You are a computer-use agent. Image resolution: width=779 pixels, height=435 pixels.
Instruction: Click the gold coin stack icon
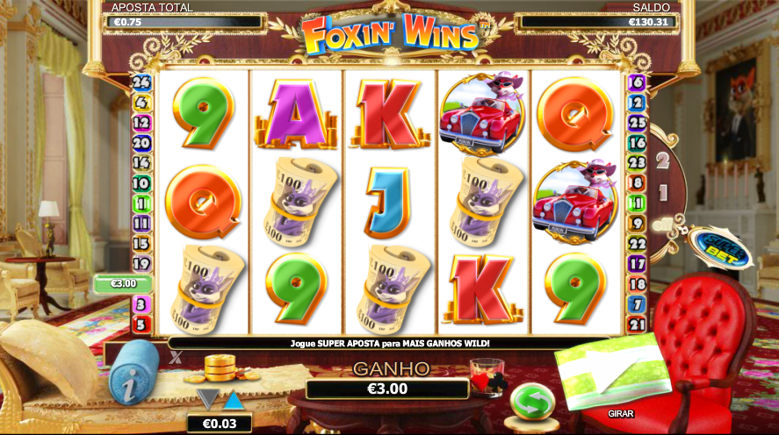tap(220, 368)
